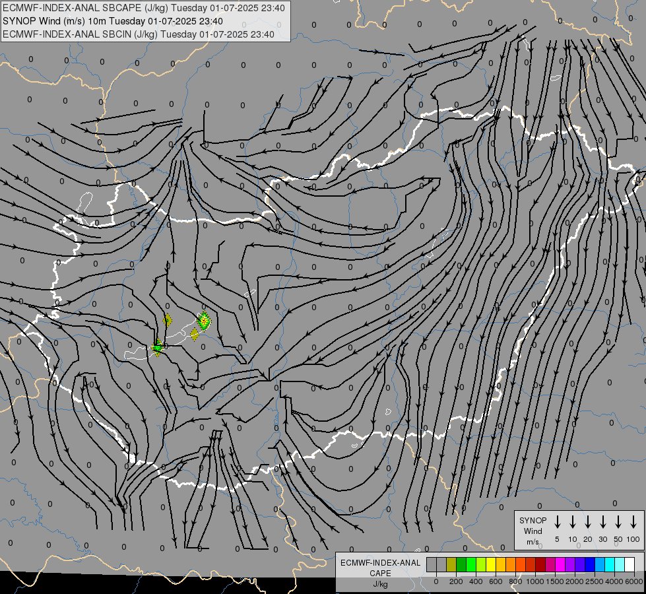Screen dimensions: 646x594
Task: Click the 50 m/s wind arrow in legend
Action: 618,522
